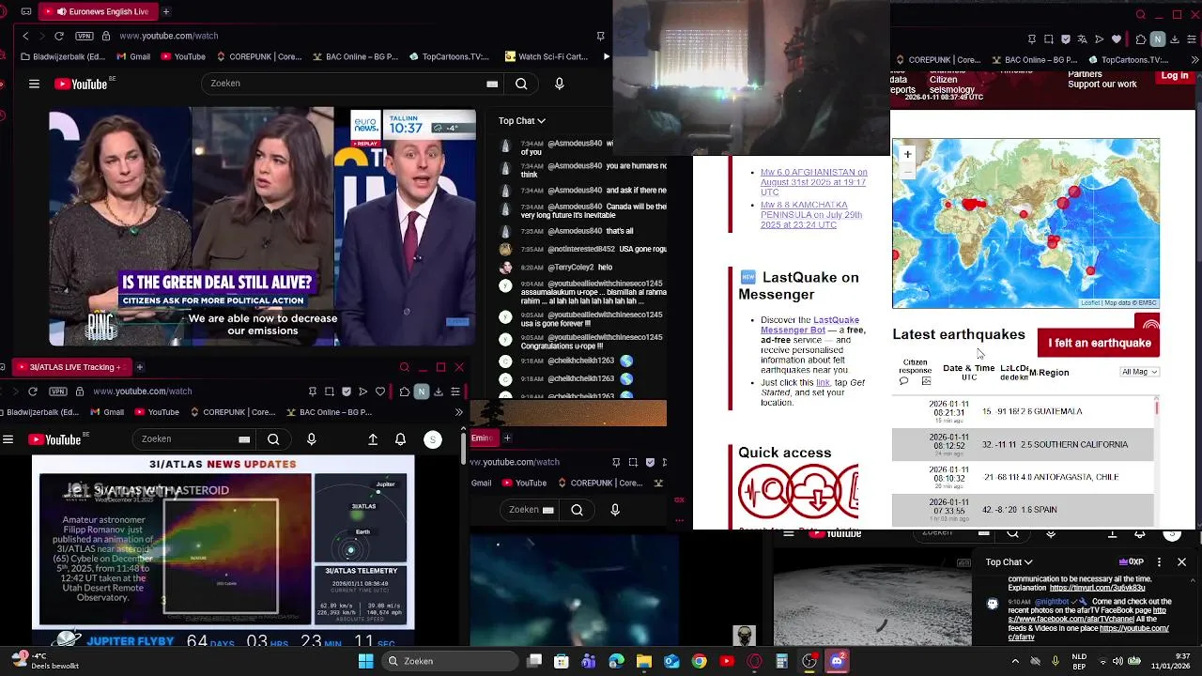This screenshot has height=676, width=1202.
Task: Open notifications bell in 3I/ATLAS YouTube header
Action: point(401,439)
